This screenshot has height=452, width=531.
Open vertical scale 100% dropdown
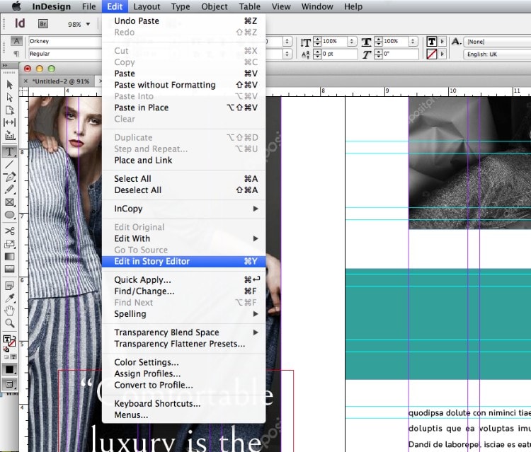(352, 41)
